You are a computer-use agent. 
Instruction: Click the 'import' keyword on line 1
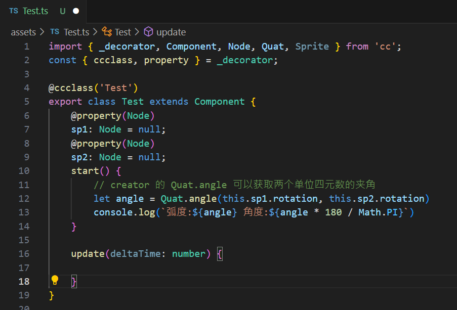click(x=65, y=47)
